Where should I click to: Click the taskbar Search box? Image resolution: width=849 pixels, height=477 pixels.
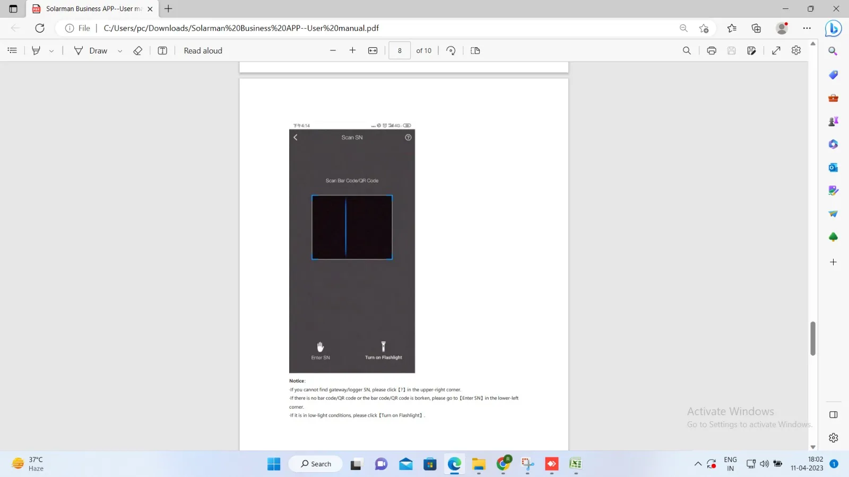point(316,464)
